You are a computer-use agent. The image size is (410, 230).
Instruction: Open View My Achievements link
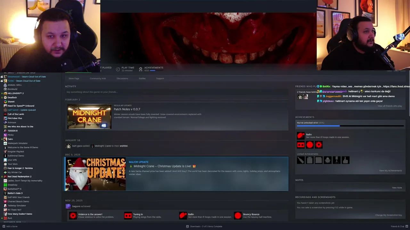point(390,171)
